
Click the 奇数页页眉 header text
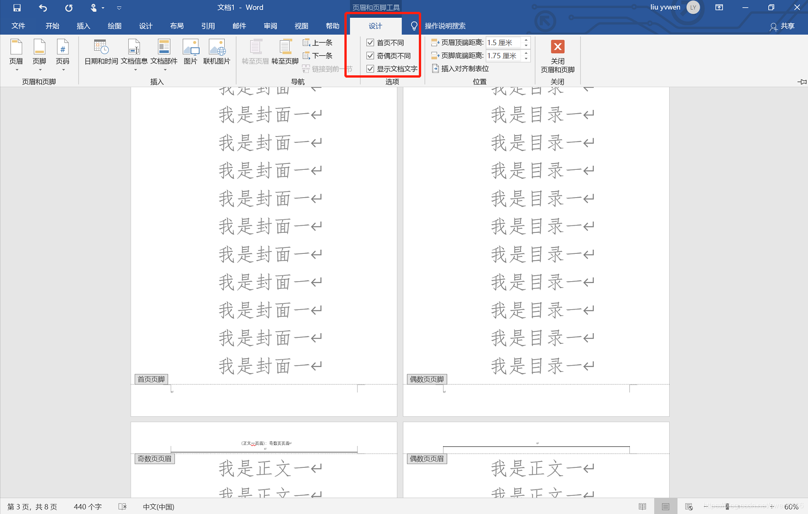[x=266, y=443]
